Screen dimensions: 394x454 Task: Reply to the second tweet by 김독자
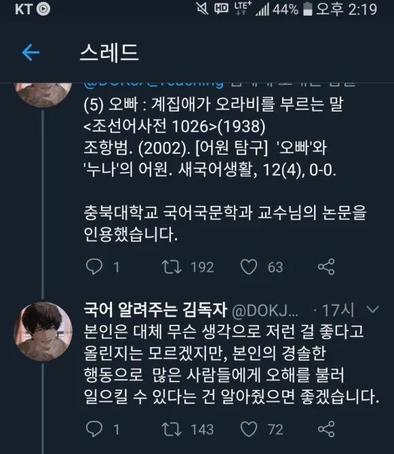[94, 429]
